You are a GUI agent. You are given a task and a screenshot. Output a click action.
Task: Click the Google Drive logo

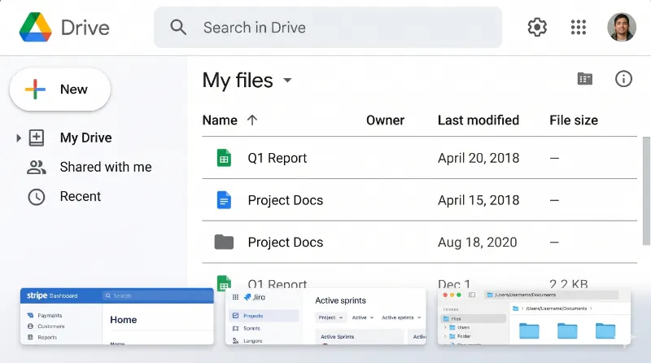36,28
